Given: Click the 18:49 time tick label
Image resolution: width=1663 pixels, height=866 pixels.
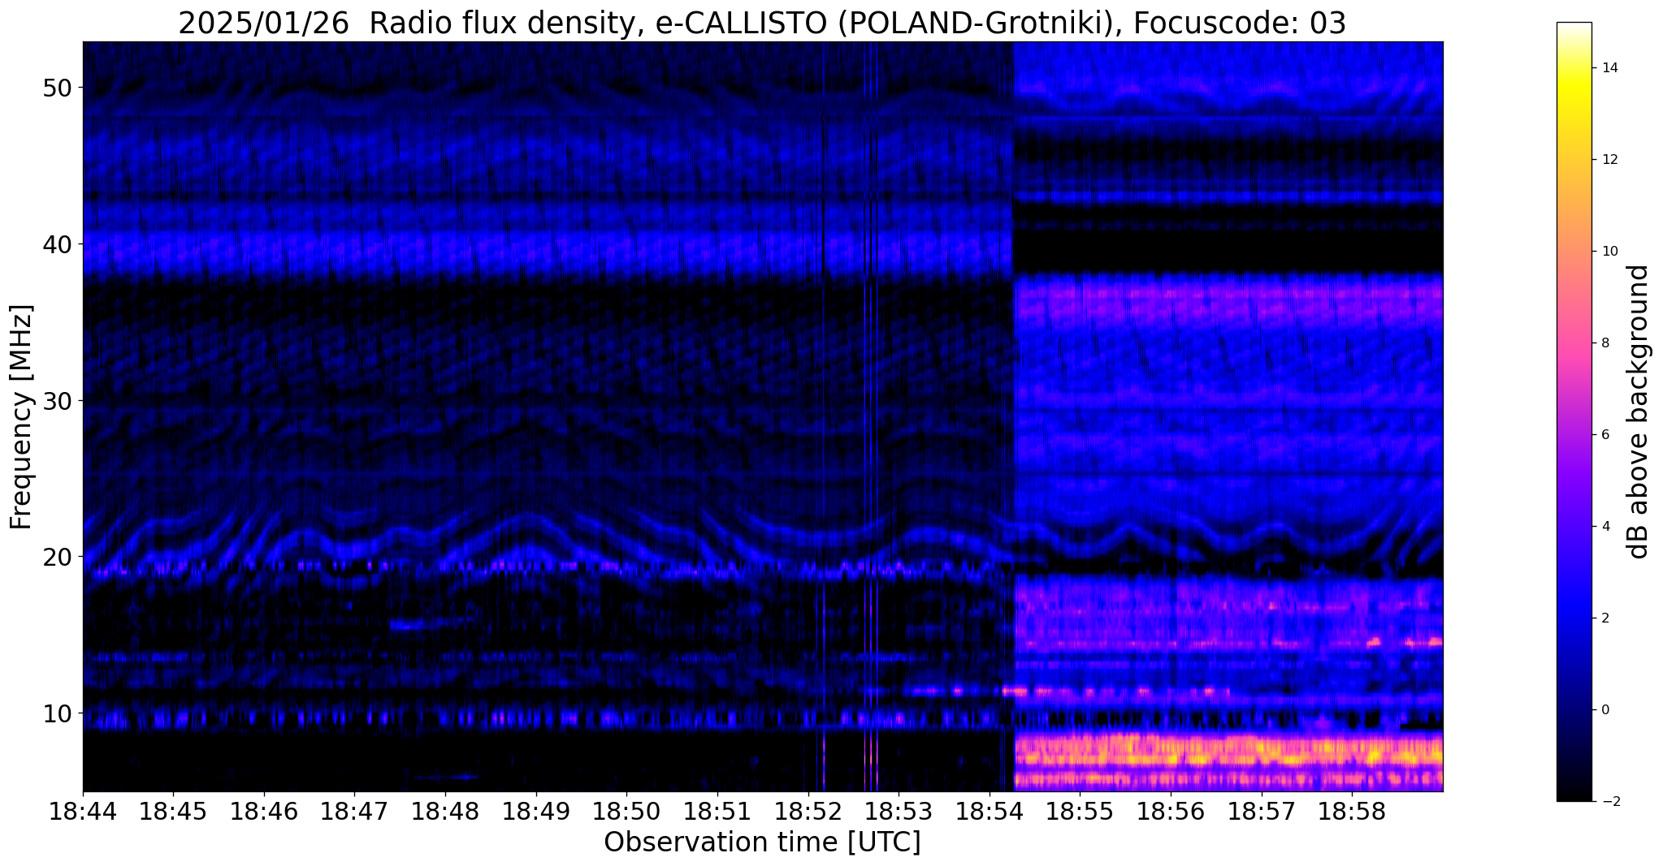Looking at the screenshot, I should [536, 812].
